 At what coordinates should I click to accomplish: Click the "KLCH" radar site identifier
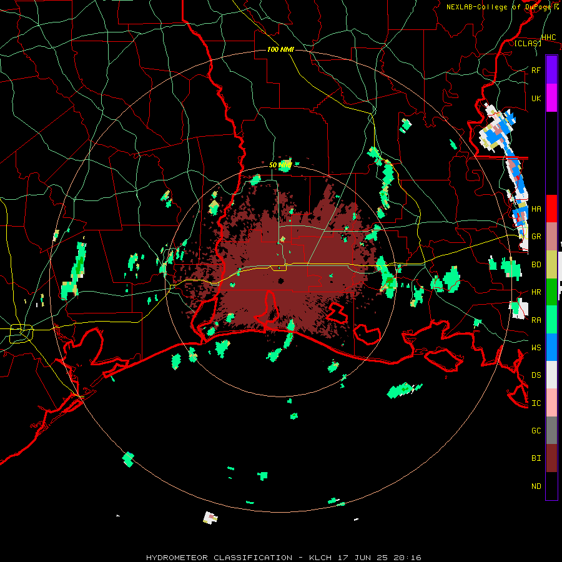coord(321,558)
